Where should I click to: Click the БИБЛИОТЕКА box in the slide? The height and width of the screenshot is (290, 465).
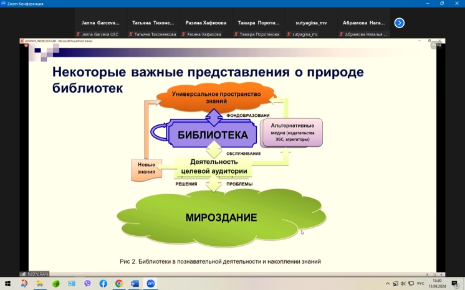[213, 134]
